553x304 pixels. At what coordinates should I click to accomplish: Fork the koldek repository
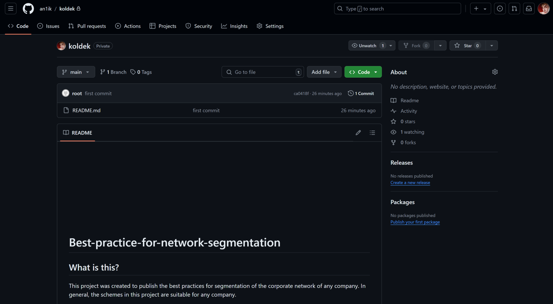[416, 45]
